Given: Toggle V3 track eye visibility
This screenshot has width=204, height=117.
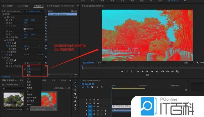Looking at the screenshot, I should [98, 100].
